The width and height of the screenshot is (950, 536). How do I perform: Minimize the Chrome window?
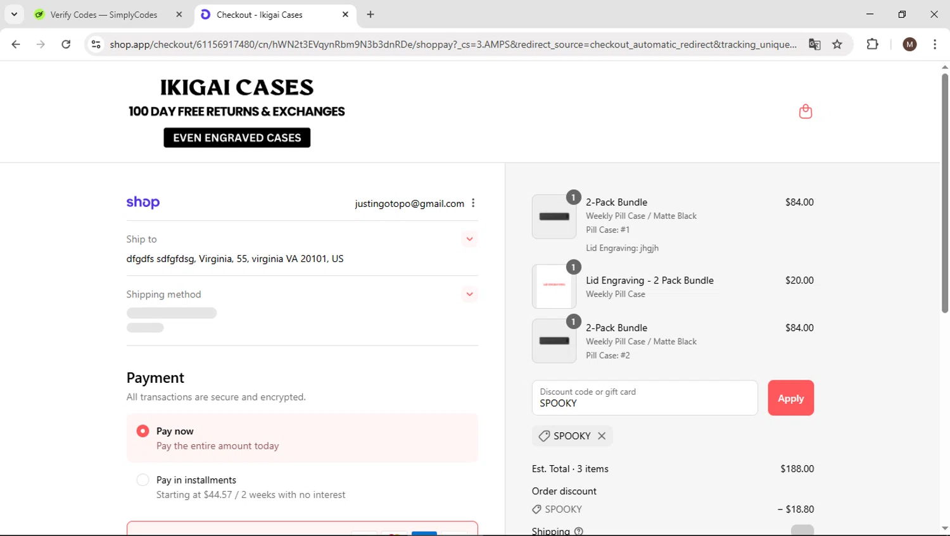870,14
